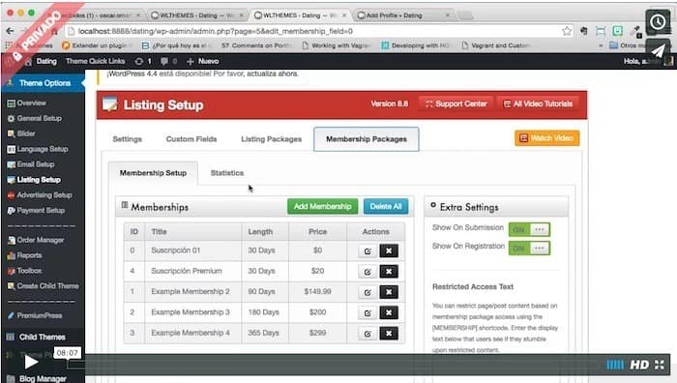Open Working with Vagrant bookmark
Viewport: 677px width, 383px height.
[x=337, y=45]
